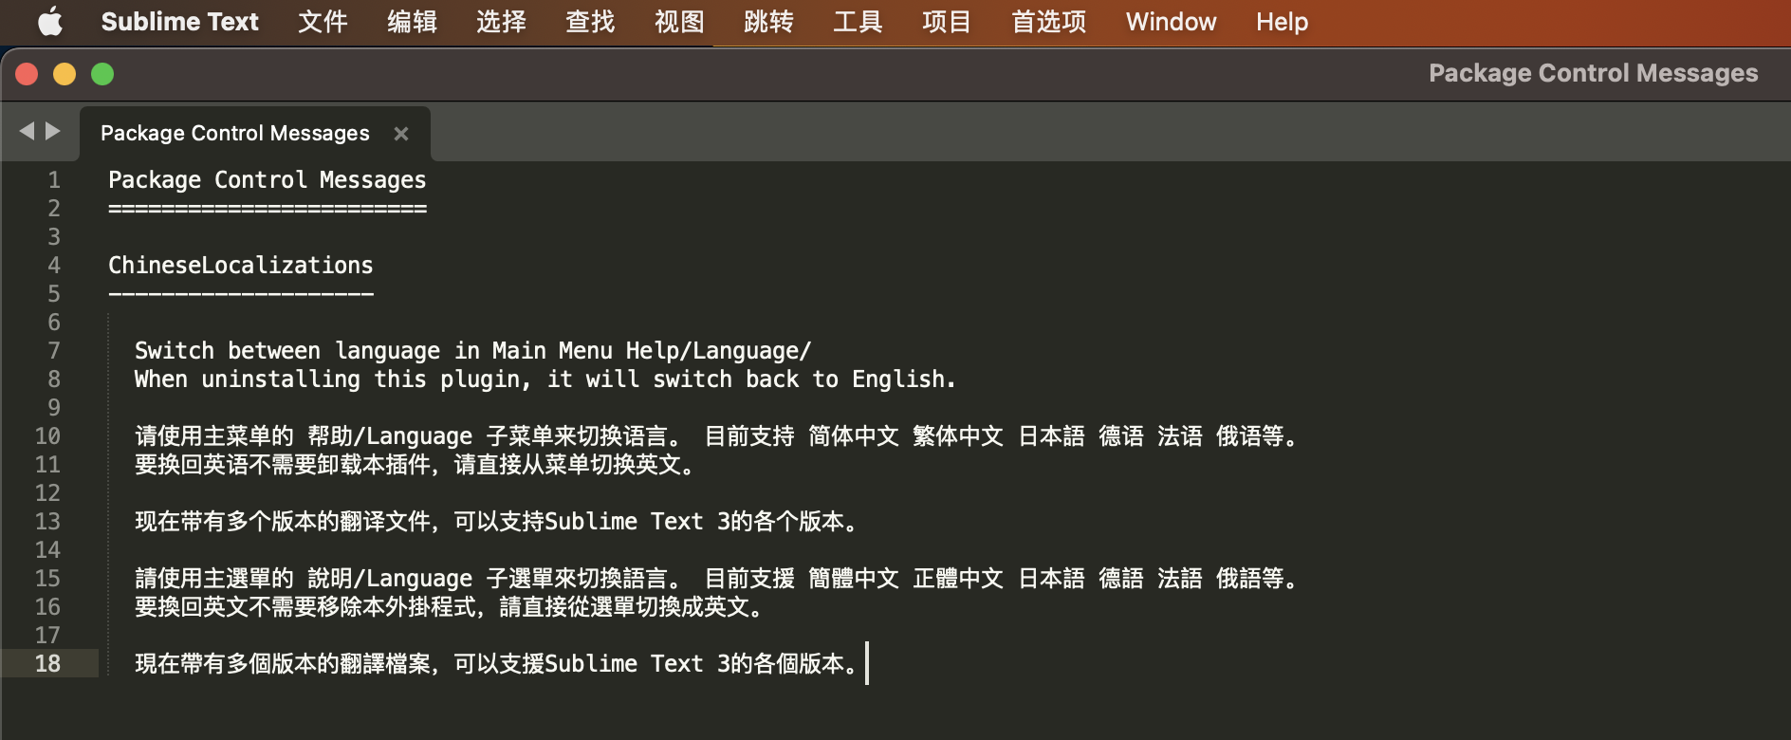
Task: Click the 'ChineseLocalizations' text on line 4
Action: point(241,266)
